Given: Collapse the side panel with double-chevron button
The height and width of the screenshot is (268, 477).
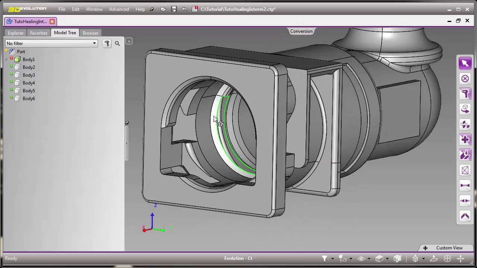Looking at the screenshot, I should [129, 41].
